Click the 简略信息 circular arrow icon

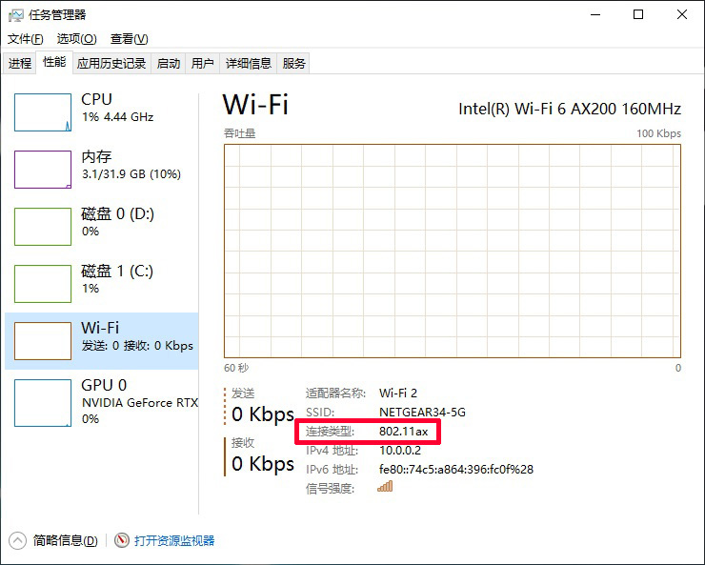pos(17,540)
